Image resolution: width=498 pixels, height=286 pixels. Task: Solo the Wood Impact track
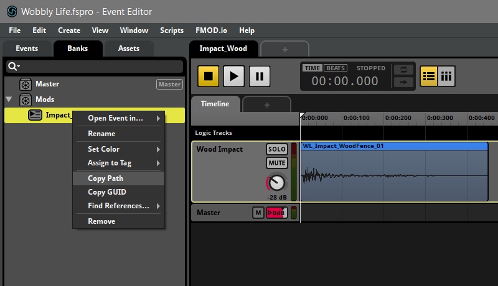tap(277, 149)
